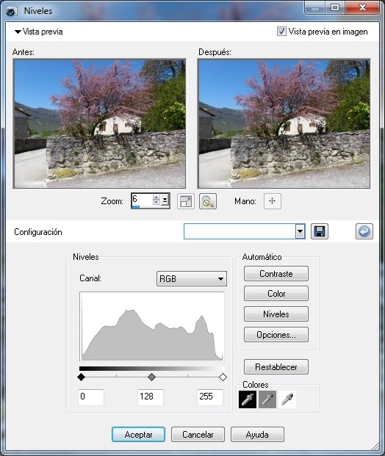Click the save configuration floppy disk icon

click(319, 231)
